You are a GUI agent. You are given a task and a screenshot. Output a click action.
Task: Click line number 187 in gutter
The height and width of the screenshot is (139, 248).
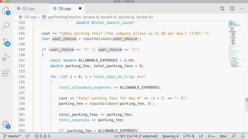pos(22,39)
